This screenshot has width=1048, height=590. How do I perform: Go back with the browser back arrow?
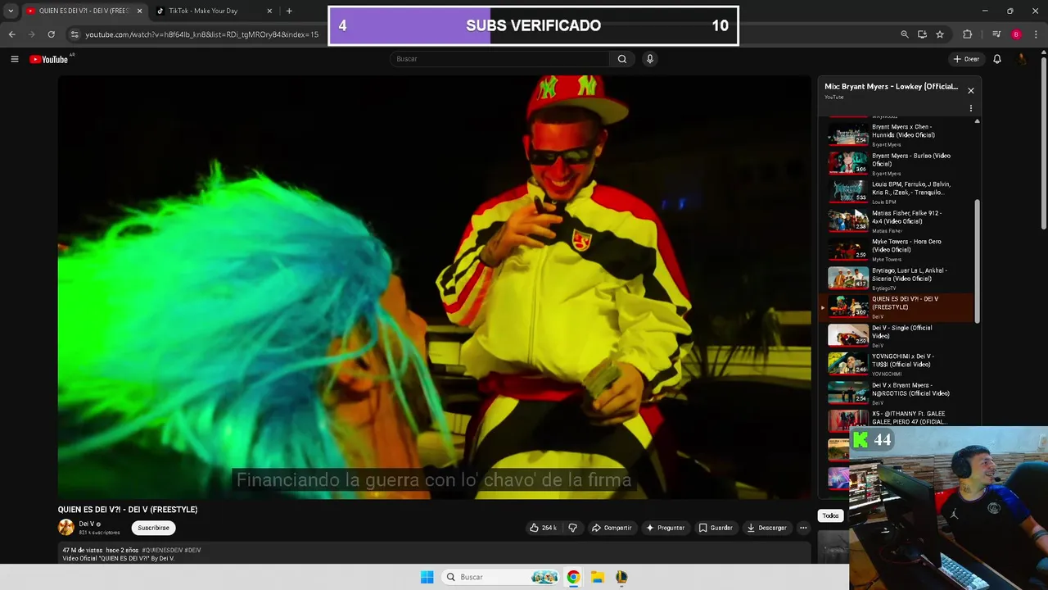[x=11, y=34]
